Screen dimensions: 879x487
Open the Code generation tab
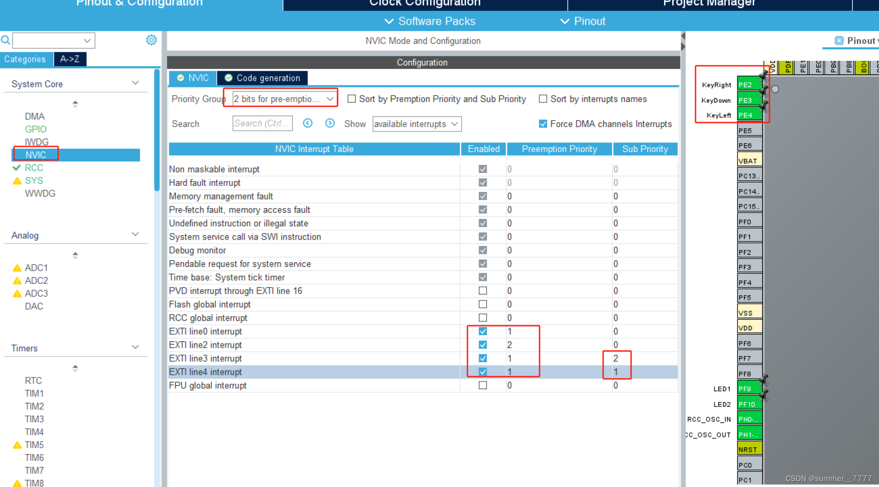click(x=262, y=78)
